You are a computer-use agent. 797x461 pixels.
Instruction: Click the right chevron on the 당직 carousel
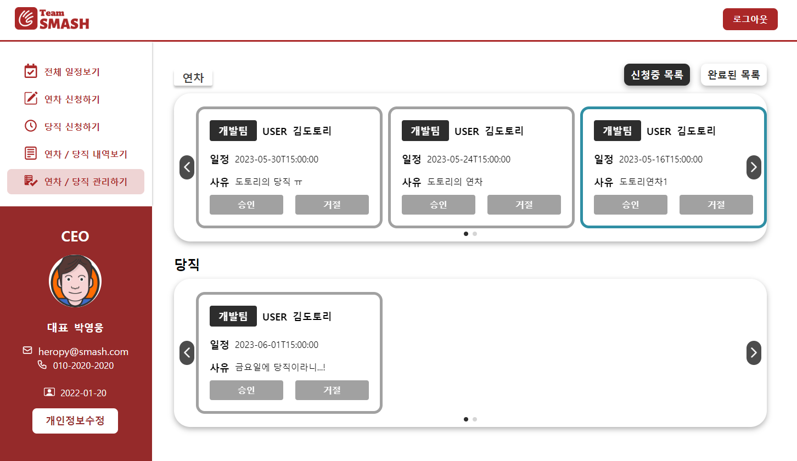pyautogui.click(x=754, y=353)
